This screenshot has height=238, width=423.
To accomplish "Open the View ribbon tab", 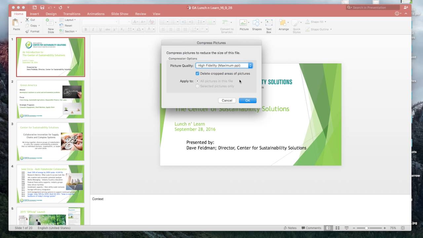I will 157,14.
